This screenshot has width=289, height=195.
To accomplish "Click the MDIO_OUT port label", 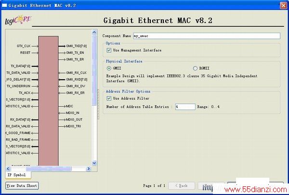I will [x=74, y=120].
